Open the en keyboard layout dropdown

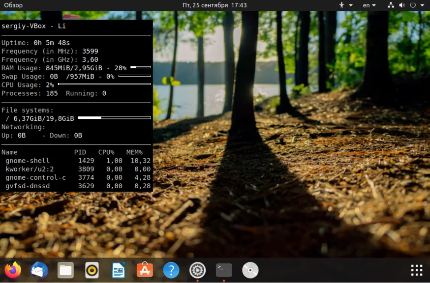(x=369, y=5)
